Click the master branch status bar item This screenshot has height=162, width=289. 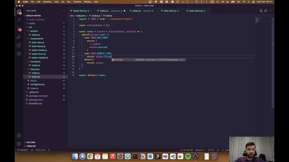23,150
